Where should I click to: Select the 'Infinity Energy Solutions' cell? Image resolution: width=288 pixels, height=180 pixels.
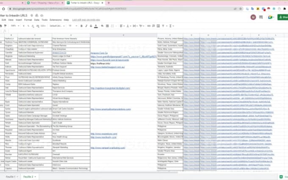[71, 78]
